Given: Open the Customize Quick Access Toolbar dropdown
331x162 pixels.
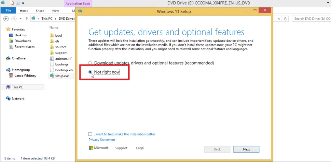Looking at the screenshot, I should tap(23, 3).
